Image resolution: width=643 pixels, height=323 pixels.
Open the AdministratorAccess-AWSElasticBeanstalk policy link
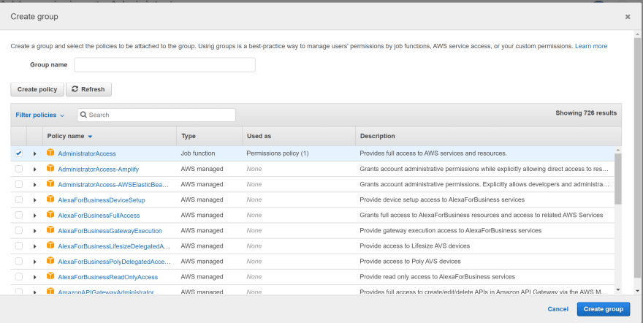click(113, 185)
